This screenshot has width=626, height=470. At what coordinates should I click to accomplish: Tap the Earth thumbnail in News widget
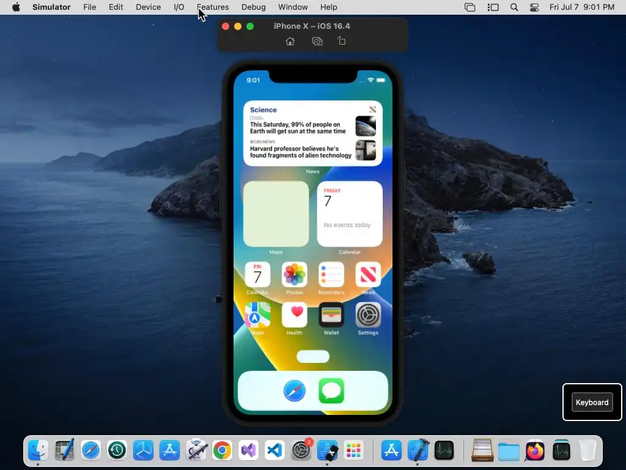point(366,126)
